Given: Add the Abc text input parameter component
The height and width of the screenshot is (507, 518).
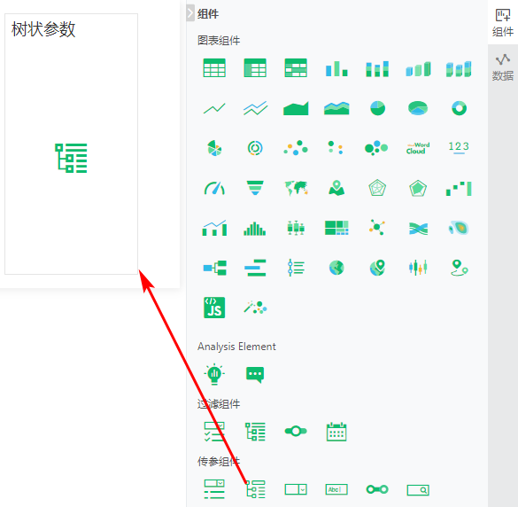Looking at the screenshot, I should [x=336, y=489].
